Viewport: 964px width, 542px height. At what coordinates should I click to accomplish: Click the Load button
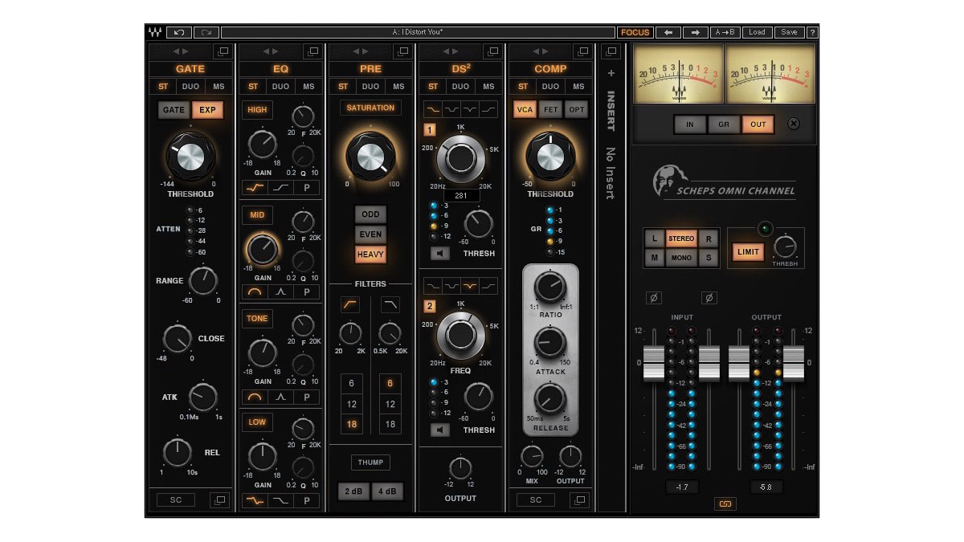click(757, 32)
